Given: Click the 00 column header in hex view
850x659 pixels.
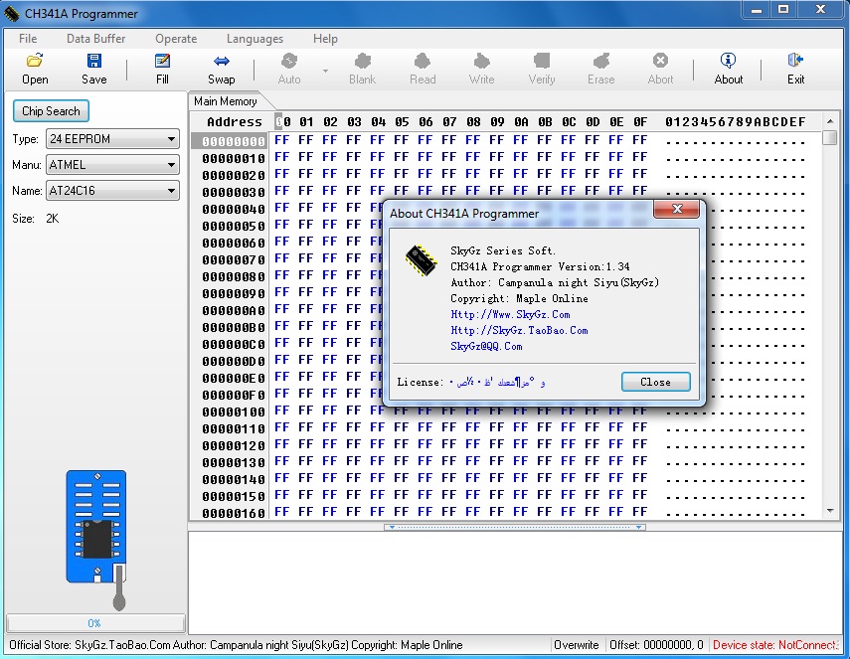Looking at the screenshot, I should coord(282,122).
